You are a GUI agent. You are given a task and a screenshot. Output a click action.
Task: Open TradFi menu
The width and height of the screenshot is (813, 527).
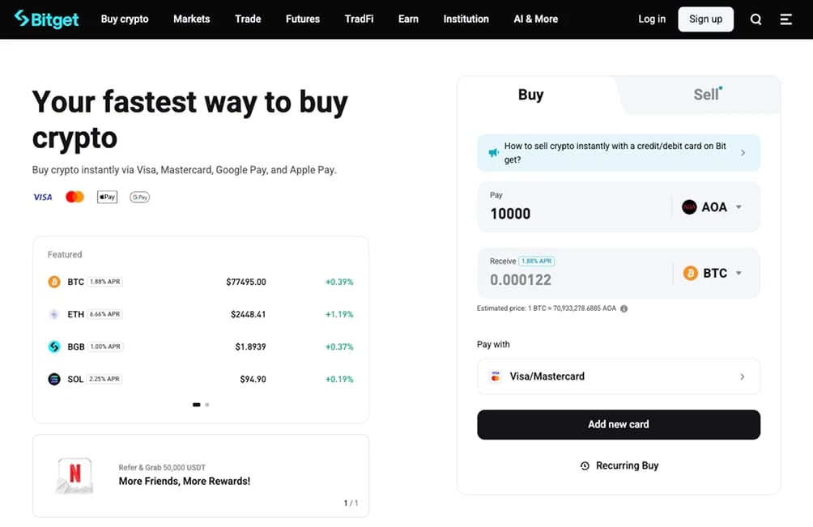point(359,19)
